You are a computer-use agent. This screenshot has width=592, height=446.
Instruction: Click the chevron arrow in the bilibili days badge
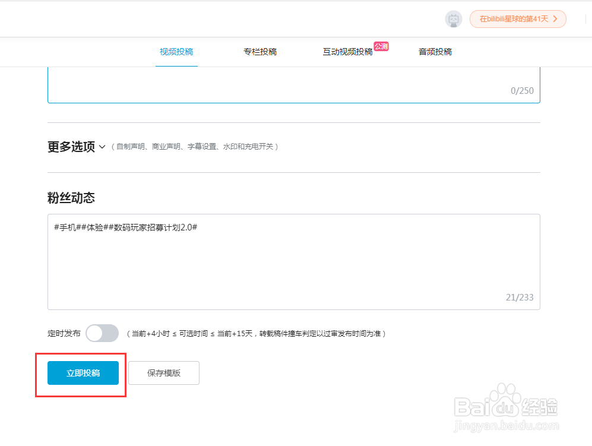pyautogui.click(x=555, y=19)
